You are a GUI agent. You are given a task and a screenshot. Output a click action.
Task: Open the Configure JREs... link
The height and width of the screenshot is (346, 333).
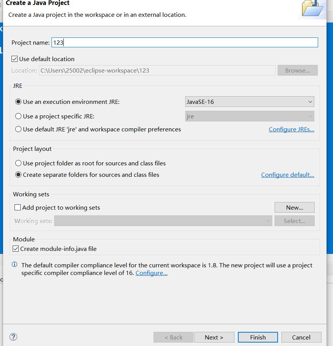pos(291,129)
